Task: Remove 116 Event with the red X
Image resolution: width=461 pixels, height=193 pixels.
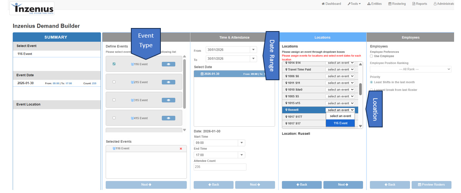Action: [x=181, y=148]
